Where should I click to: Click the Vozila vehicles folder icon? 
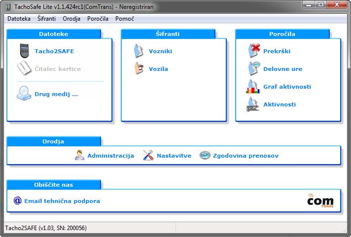pos(139,68)
